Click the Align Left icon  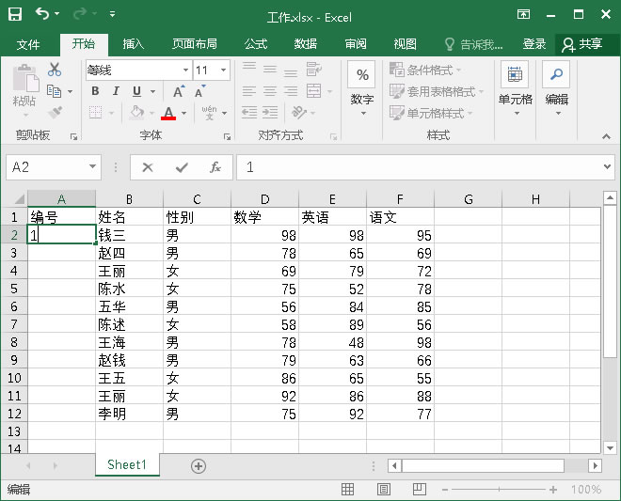(249, 91)
